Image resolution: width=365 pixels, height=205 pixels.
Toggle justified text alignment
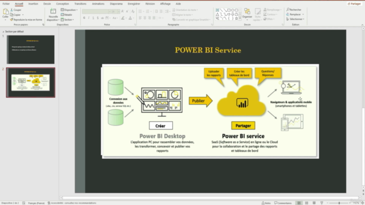click(x=154, y=18)
